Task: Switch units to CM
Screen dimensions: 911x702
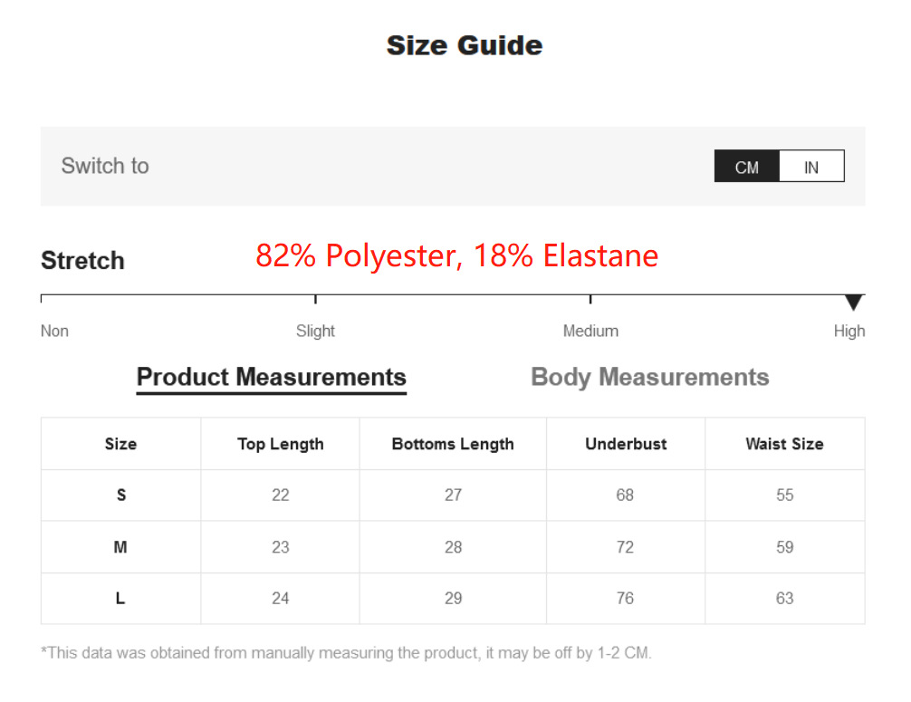Action: (746, 167)
